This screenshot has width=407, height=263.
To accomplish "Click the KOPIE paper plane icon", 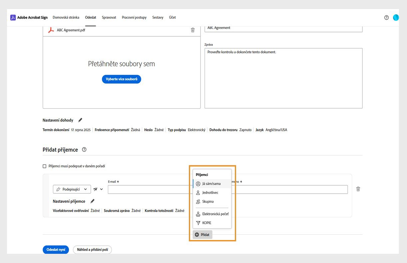I will pyautogui.click(x=198, y=223).
